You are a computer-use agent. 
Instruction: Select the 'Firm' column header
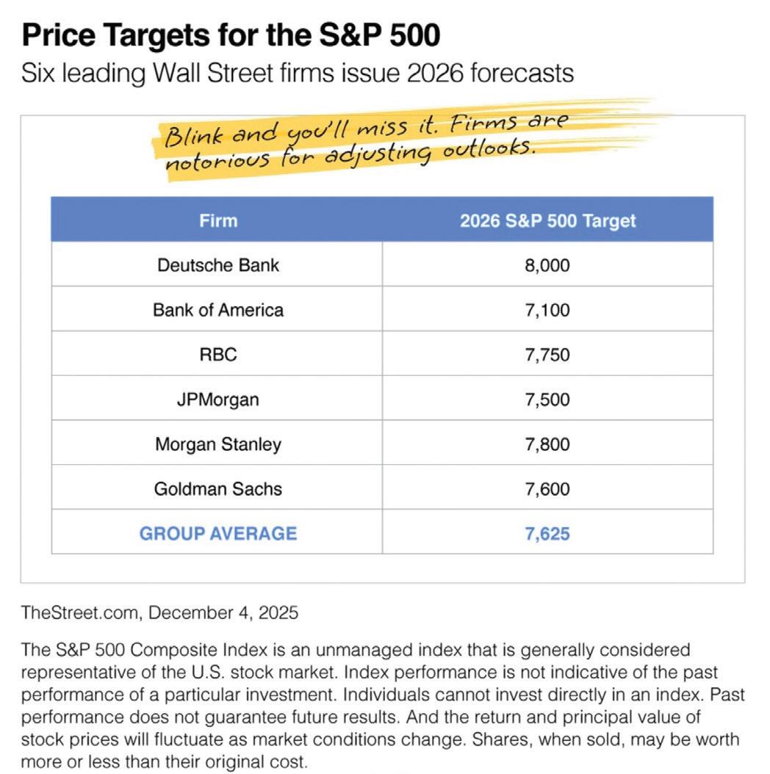coord(217,220)
